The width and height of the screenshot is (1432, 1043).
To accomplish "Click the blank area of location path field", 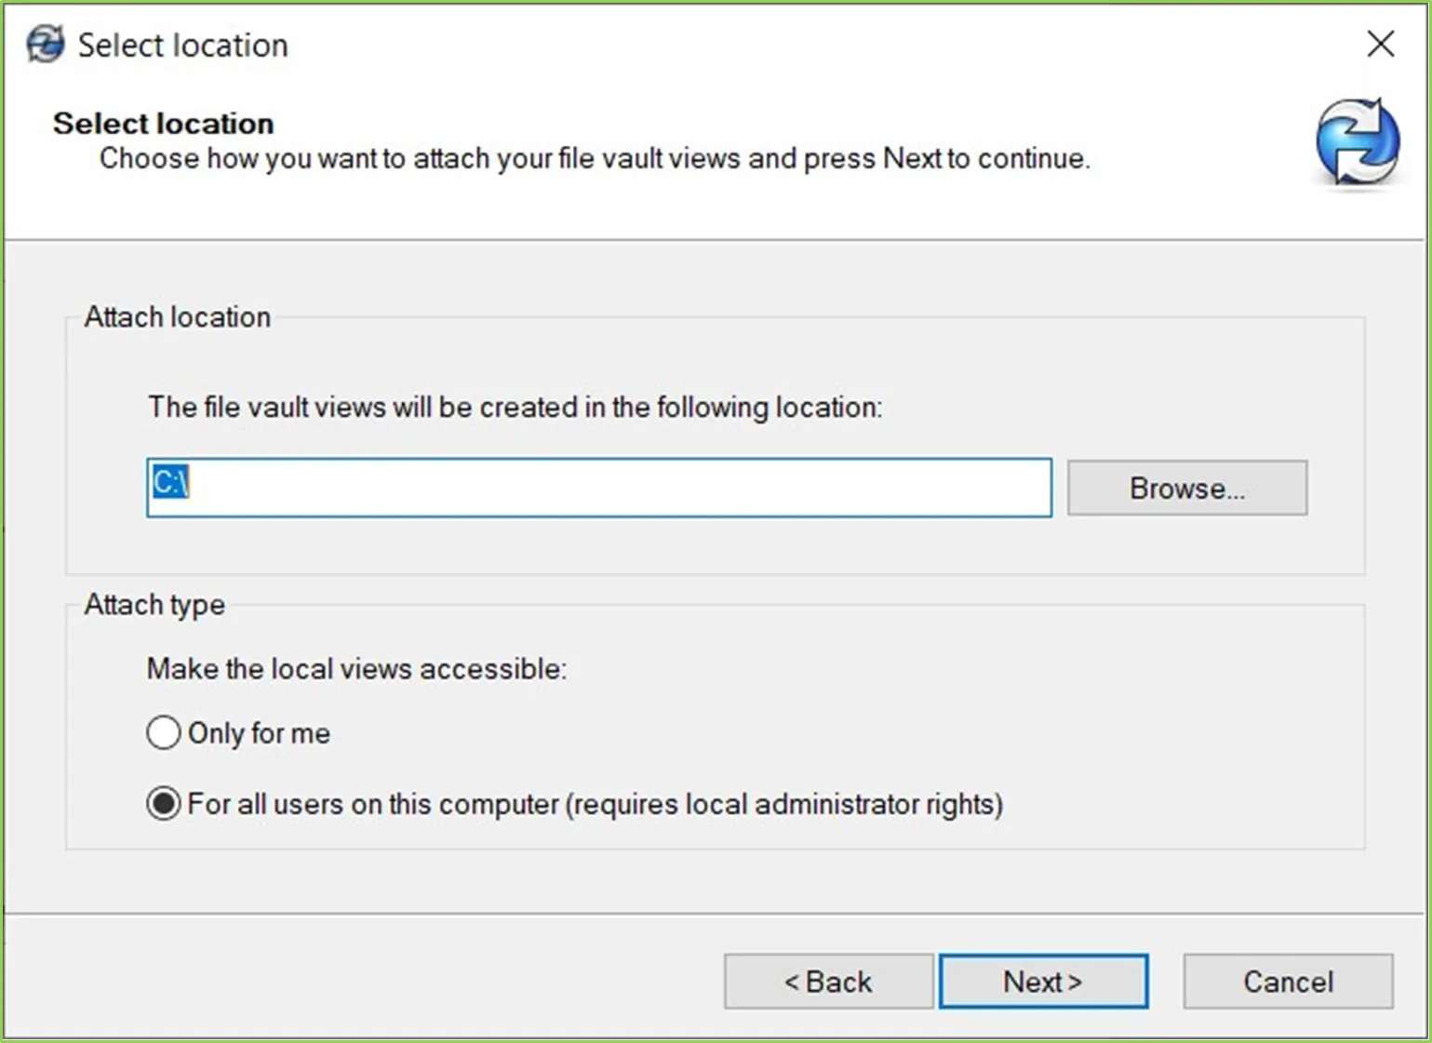I will (x=614, y=488).
